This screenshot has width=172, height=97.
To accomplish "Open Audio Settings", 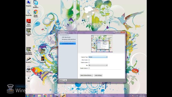I will click(x=98, y=75).
